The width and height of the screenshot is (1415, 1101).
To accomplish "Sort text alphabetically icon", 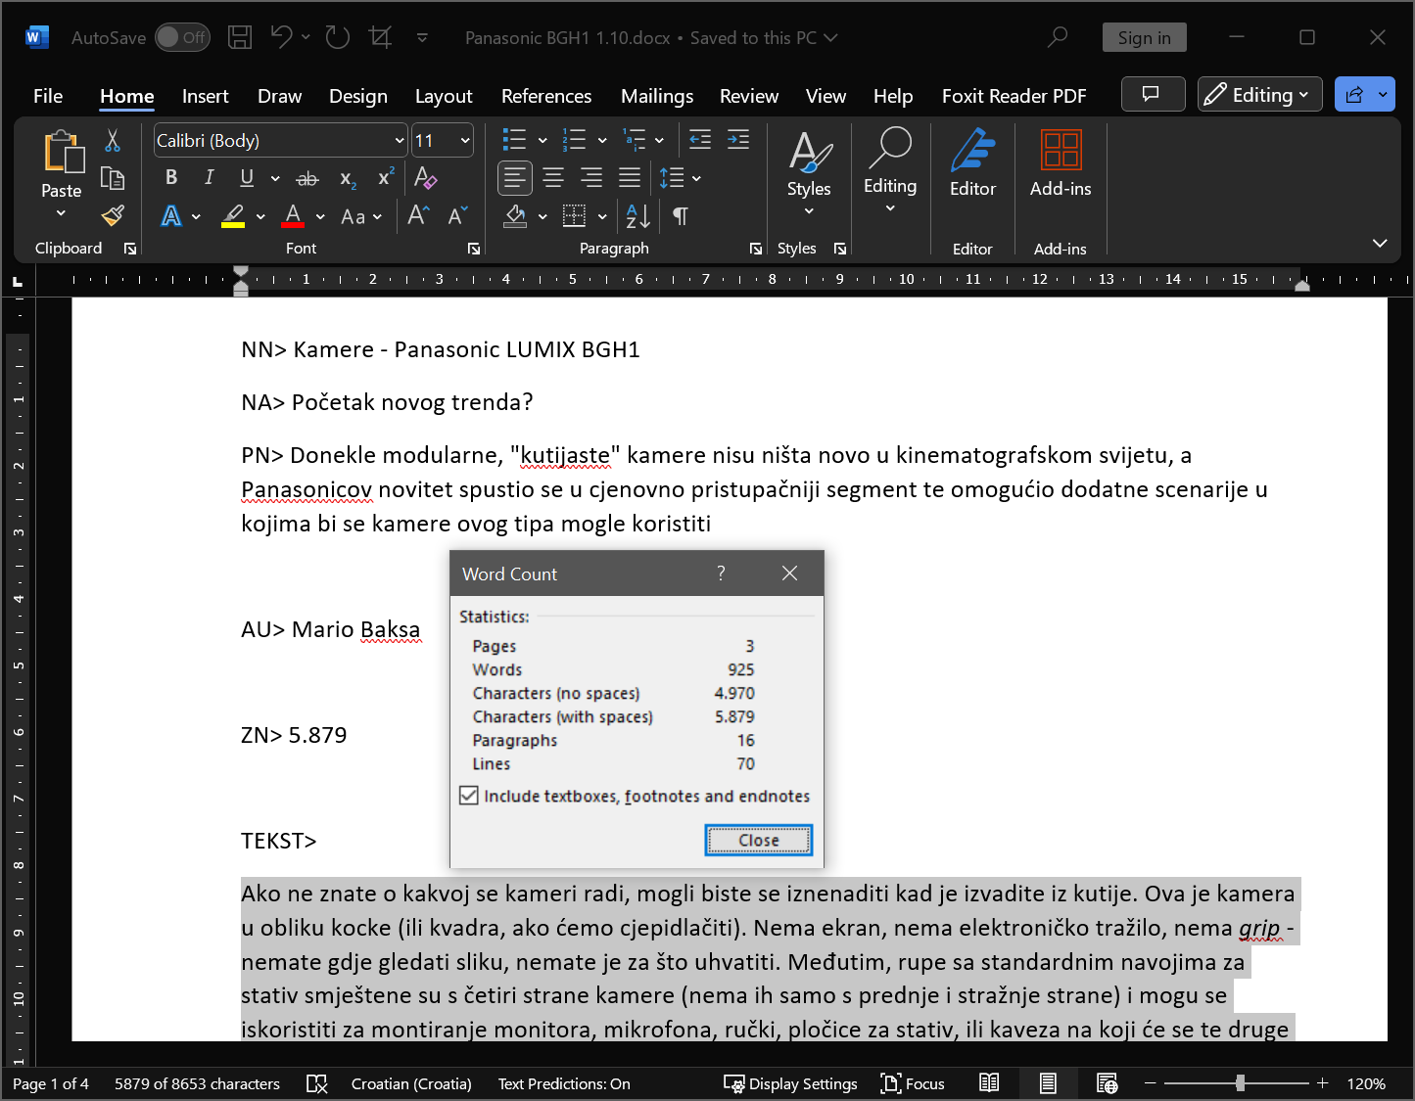I will click(637, 215).
